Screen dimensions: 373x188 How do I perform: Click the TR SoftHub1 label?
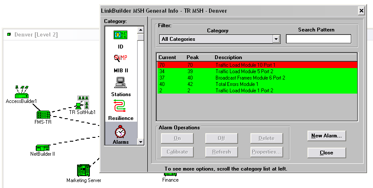coord(82,112)
